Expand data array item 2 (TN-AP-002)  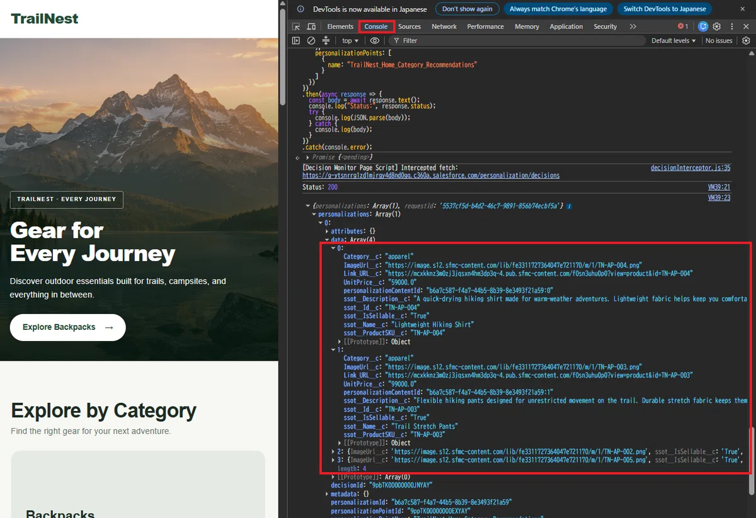click(333, 451)
